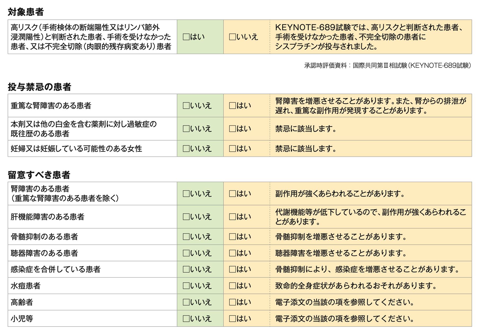Check はい for 重篤な腎障害のある患者
The height and width of the screenshot is (332, 477).
[x=232, y=106]
